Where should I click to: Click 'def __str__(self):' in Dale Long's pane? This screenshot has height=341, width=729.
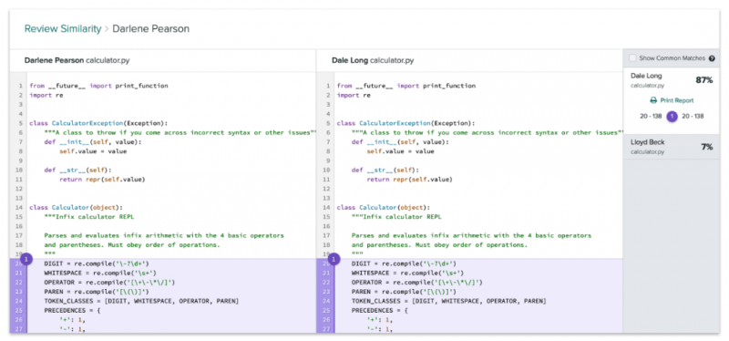tap(385, 170)
